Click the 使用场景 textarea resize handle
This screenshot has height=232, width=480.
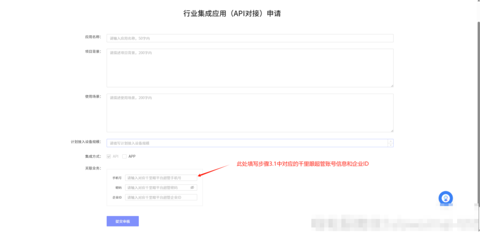[391, 130]
